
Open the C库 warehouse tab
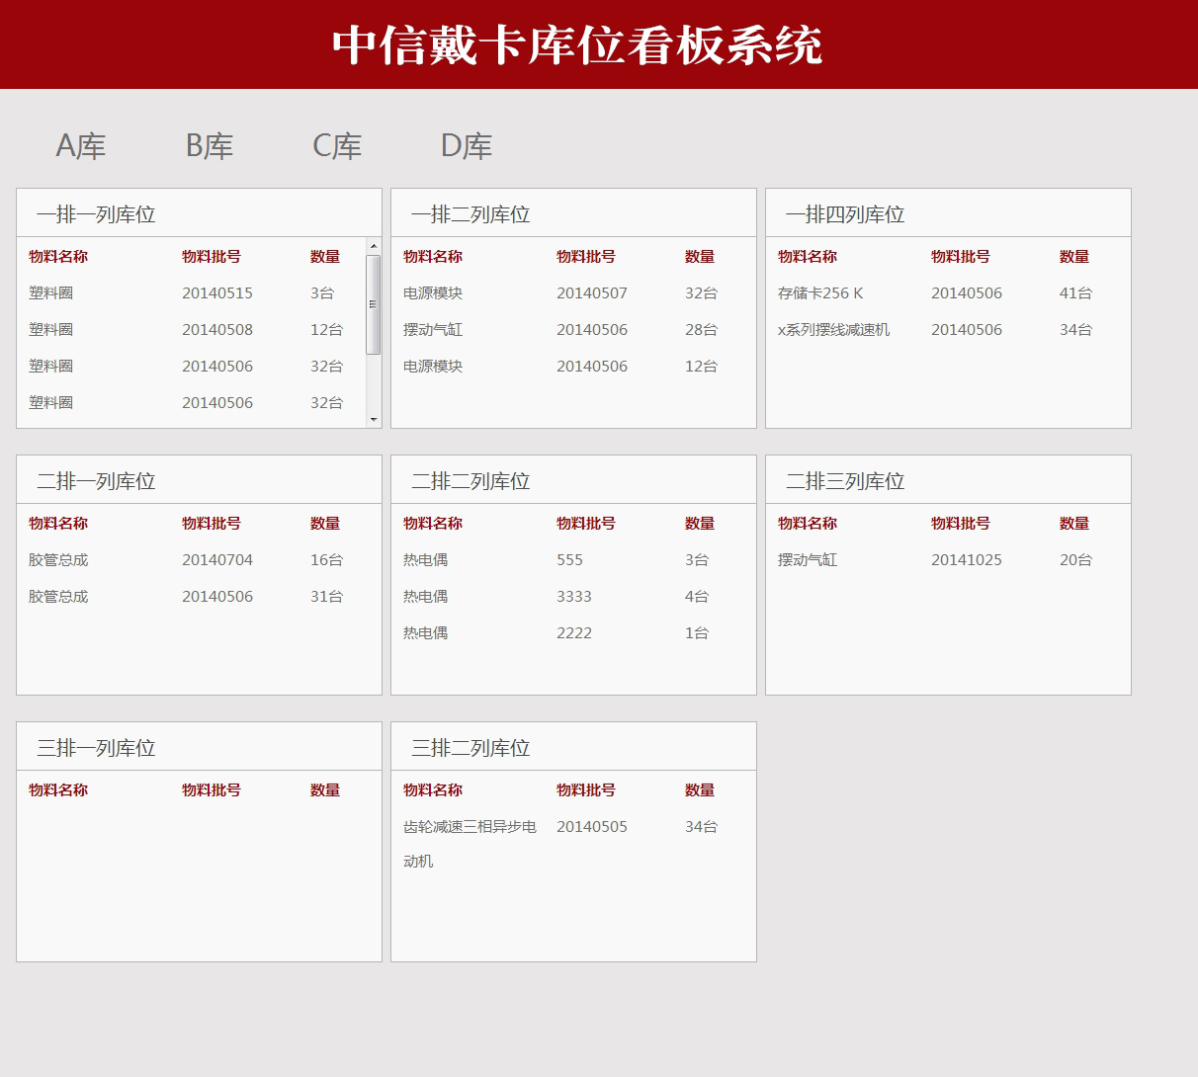point(337,146)
